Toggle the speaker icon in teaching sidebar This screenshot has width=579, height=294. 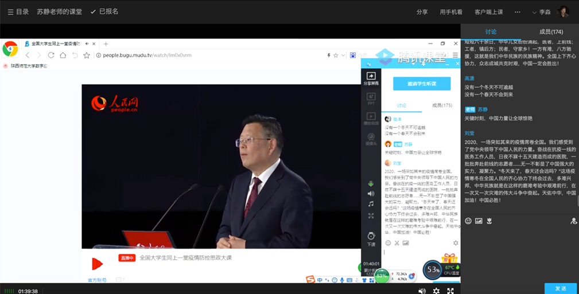click(371, 194)
